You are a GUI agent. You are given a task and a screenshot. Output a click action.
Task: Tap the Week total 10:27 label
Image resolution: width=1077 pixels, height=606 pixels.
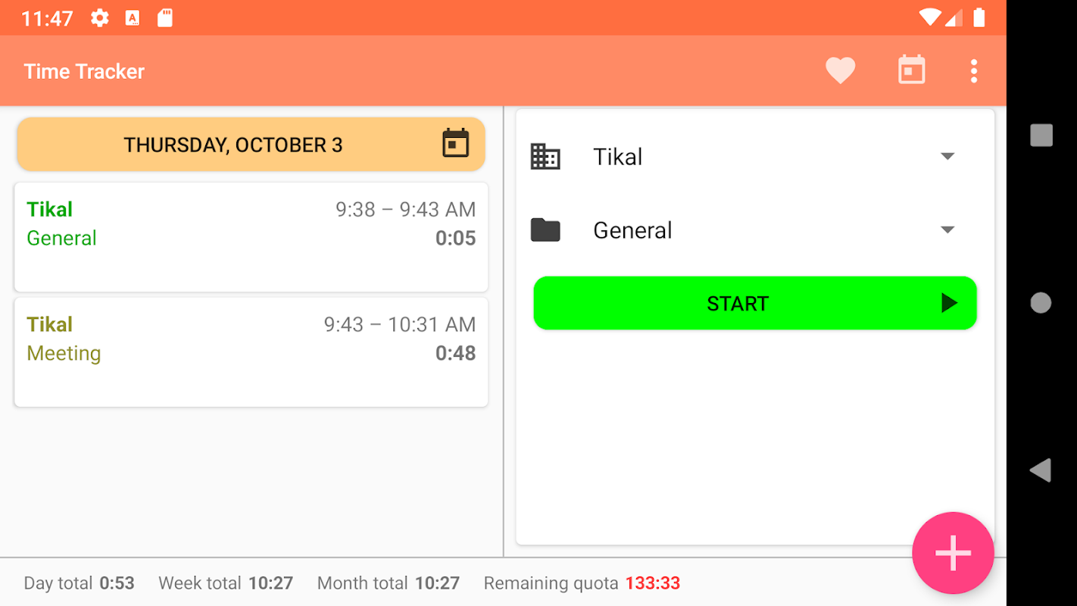pos(226,583)
